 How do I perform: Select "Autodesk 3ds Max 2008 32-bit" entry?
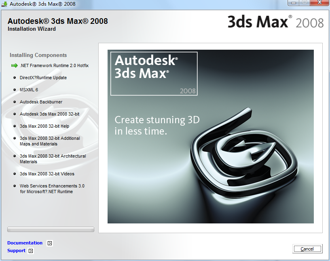click(x=49, y=114)
